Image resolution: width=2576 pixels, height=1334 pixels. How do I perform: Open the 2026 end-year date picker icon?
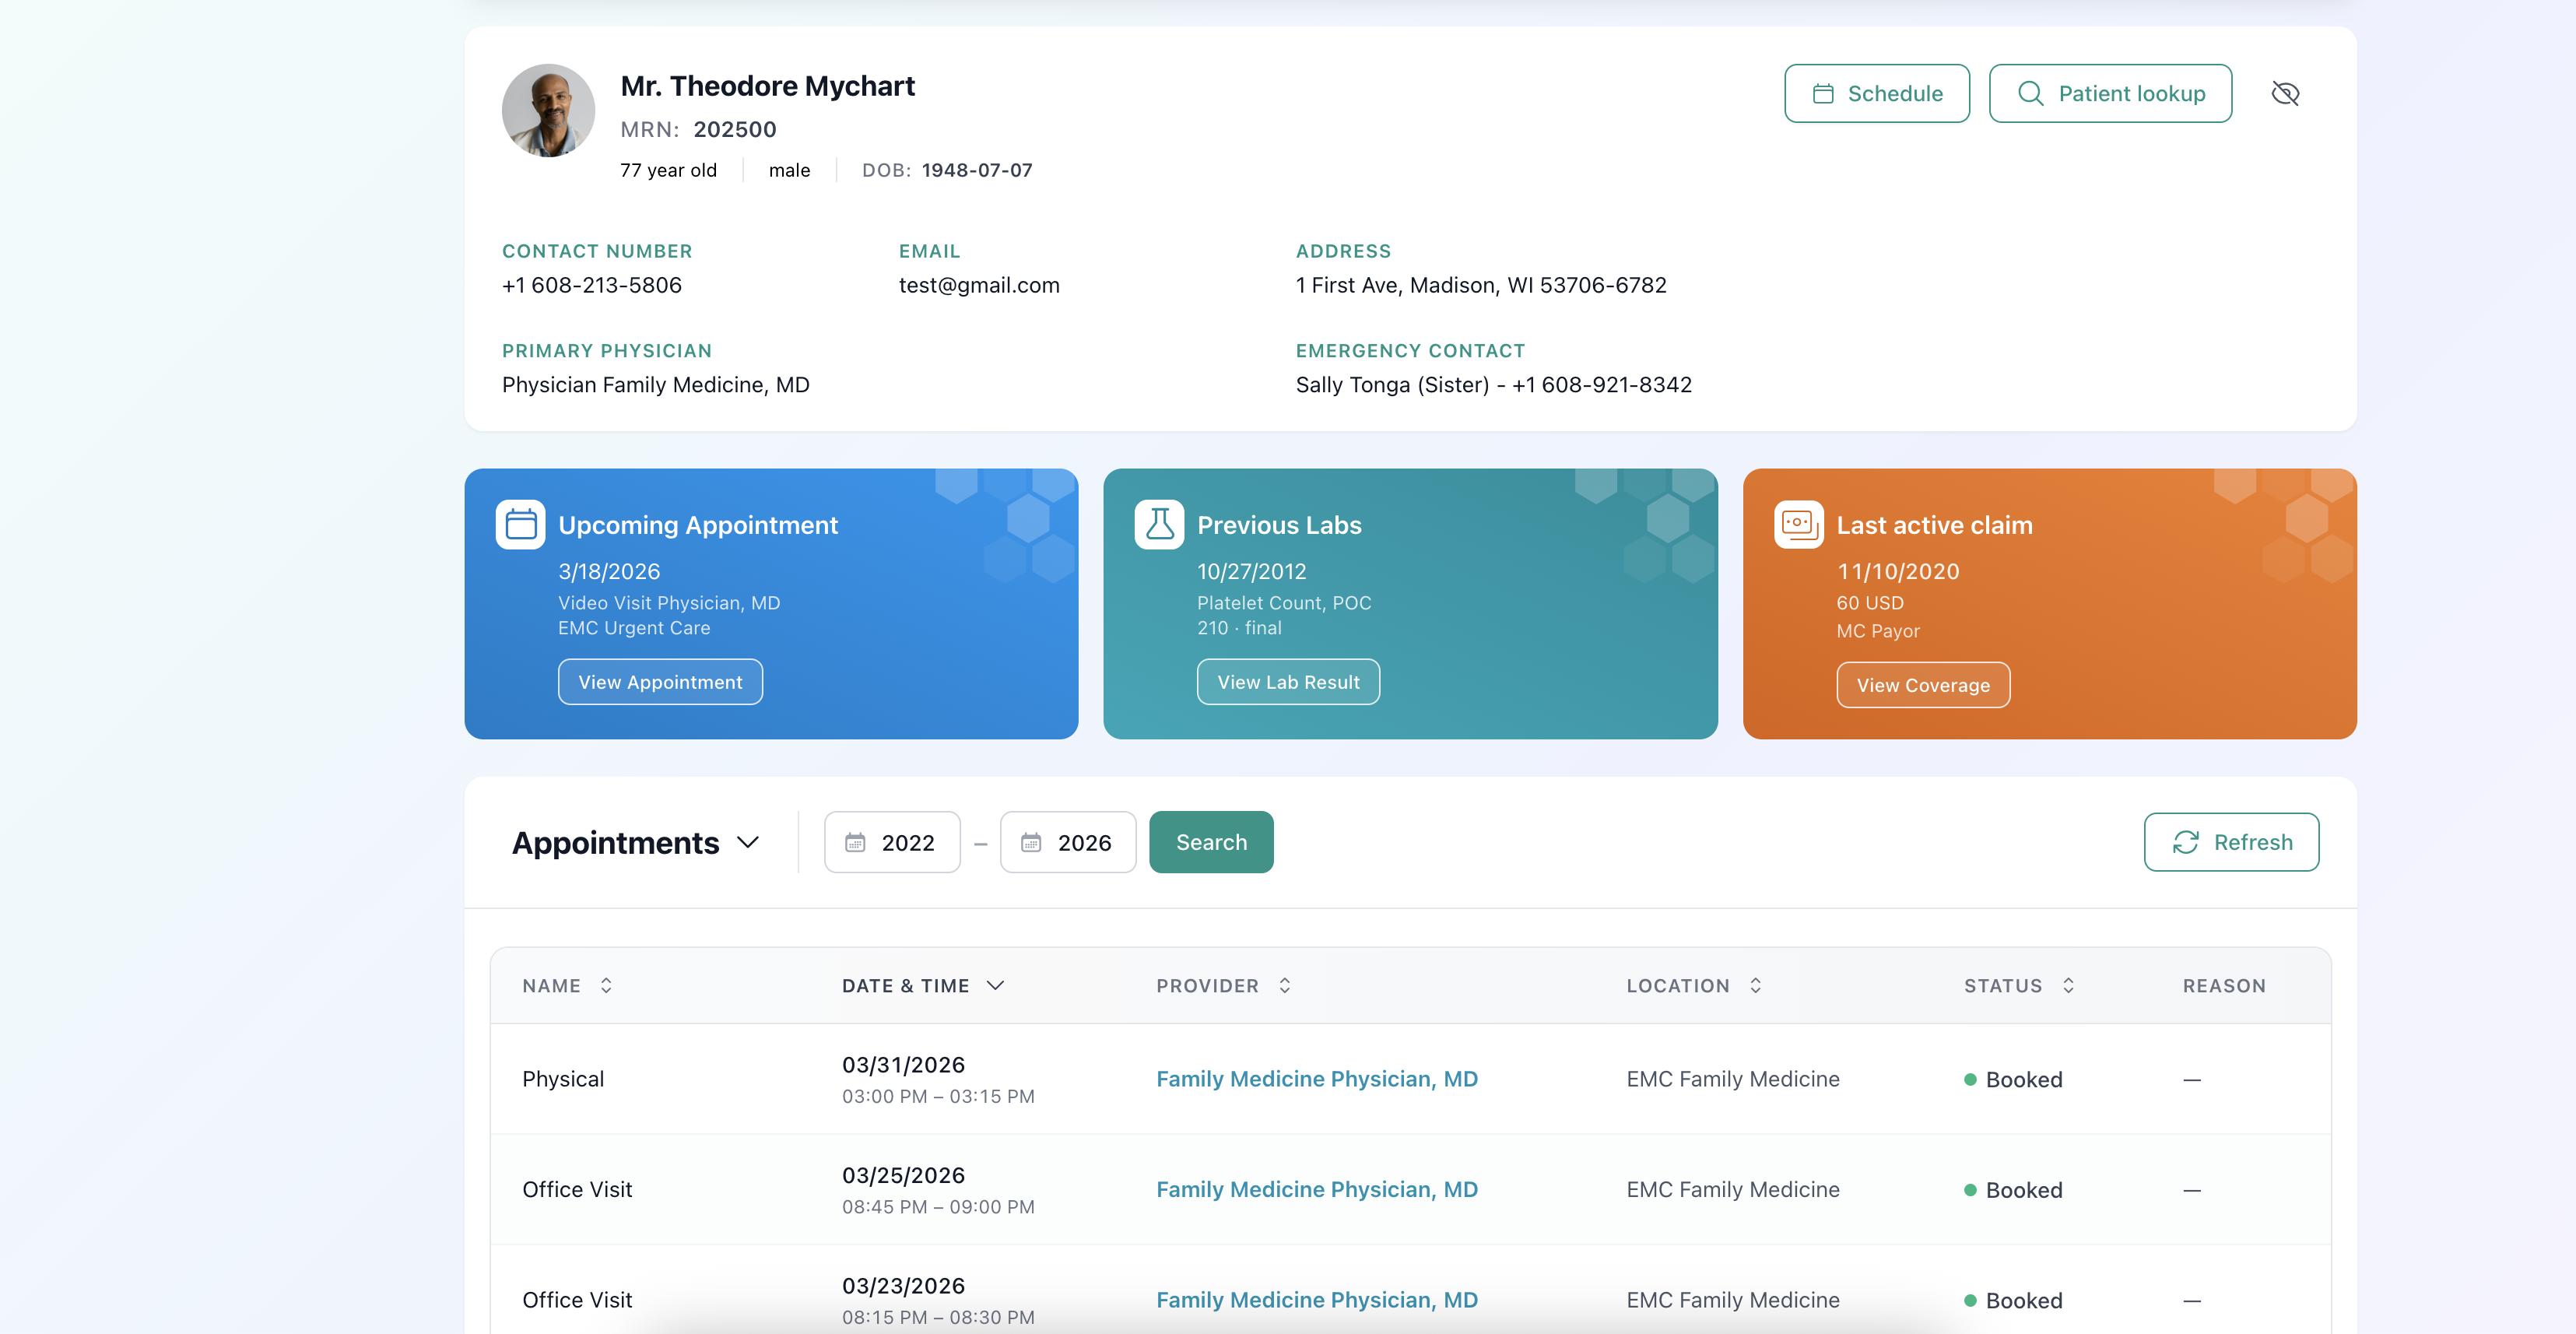click(1033, 842)
